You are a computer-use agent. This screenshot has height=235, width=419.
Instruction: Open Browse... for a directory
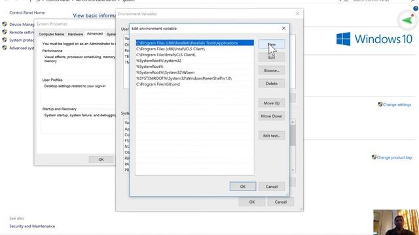click(x=272, y=70)
